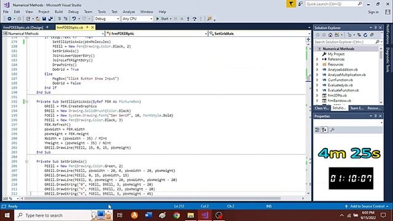The width and height of the screenshot is (393, 221).
Task: Open Task View on the taskbar
Action: coord(120,215)
